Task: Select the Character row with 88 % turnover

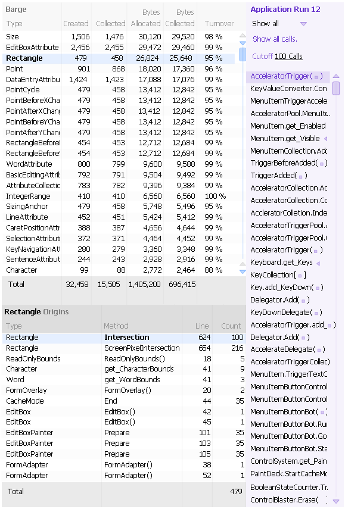Action: (x=119, y=270)
